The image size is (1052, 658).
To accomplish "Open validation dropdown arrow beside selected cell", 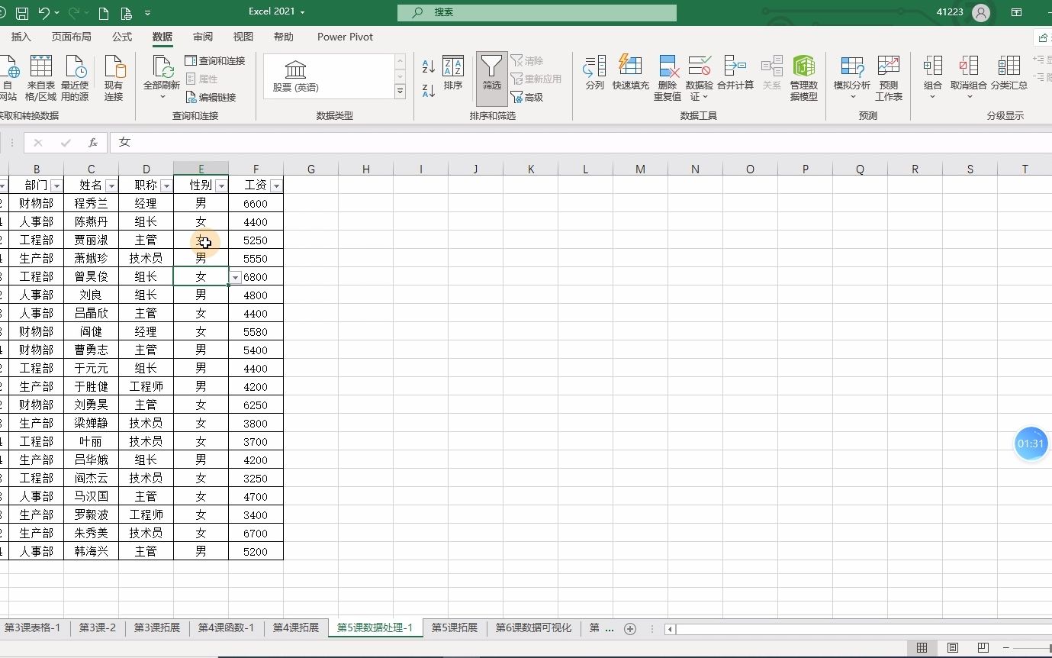I will pos(236,277).
